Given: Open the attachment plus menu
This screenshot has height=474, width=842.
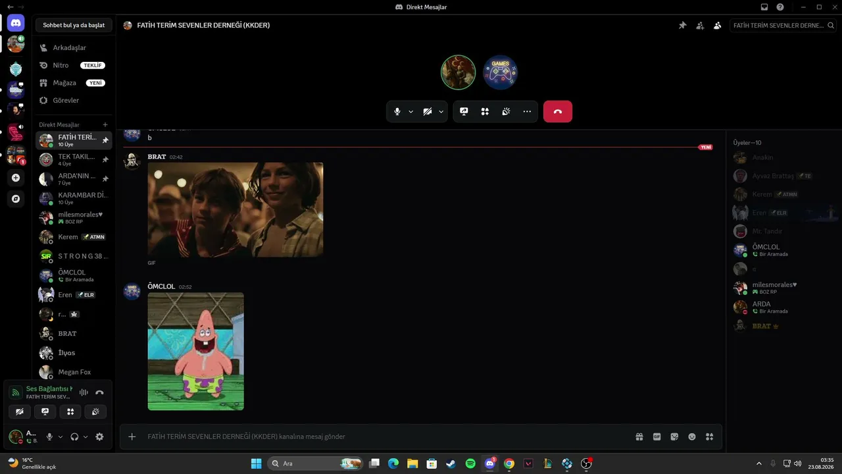Looking at the screenshot, I should pyautogui.click(x=132, y=436).
